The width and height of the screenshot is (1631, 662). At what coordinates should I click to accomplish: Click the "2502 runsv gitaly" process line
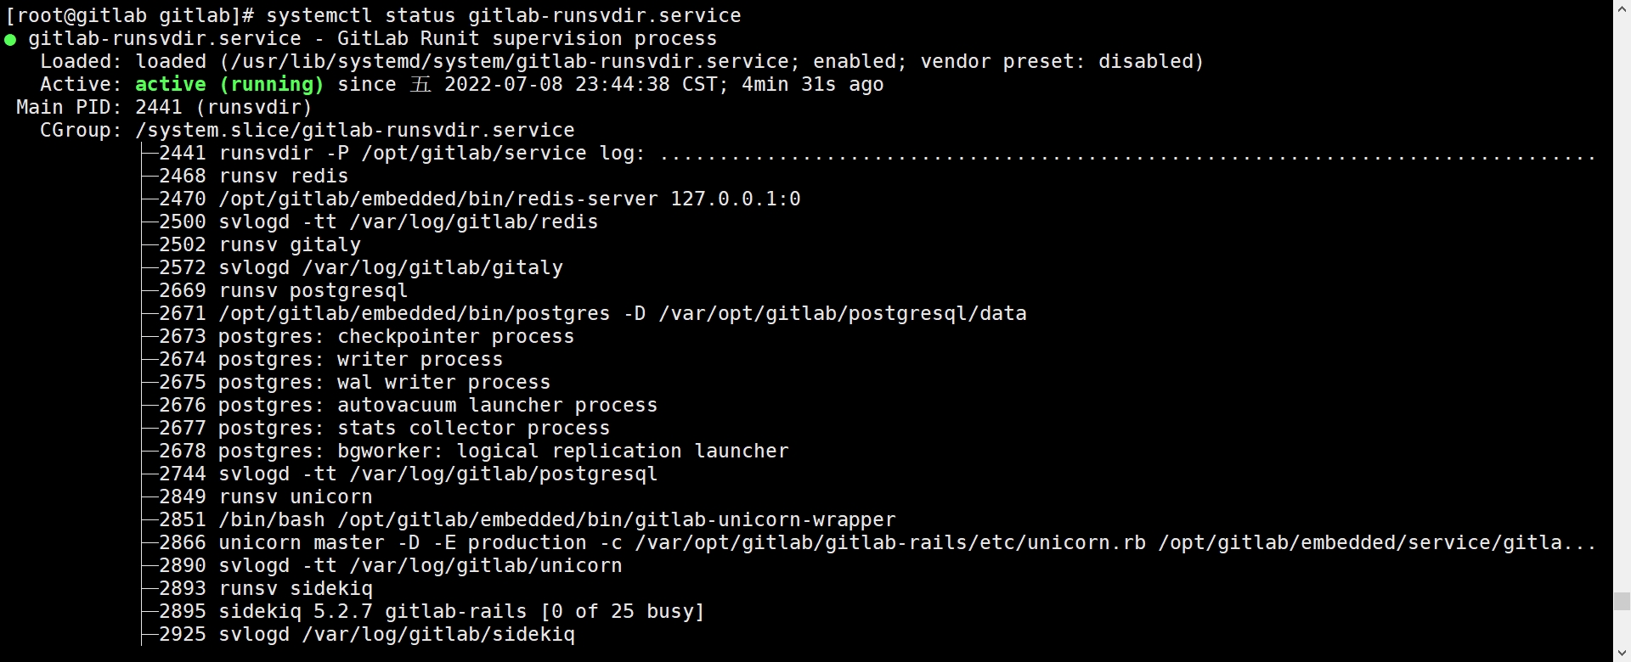click(x=259, y=245)
